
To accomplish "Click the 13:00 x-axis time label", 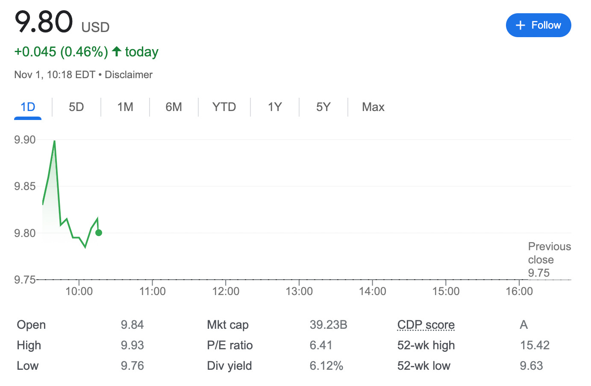I will pos(299,292).
